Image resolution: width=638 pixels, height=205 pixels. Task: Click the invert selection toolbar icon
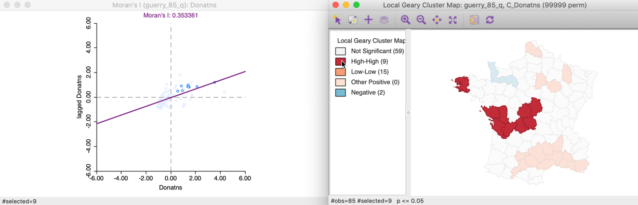pos(352,20)
